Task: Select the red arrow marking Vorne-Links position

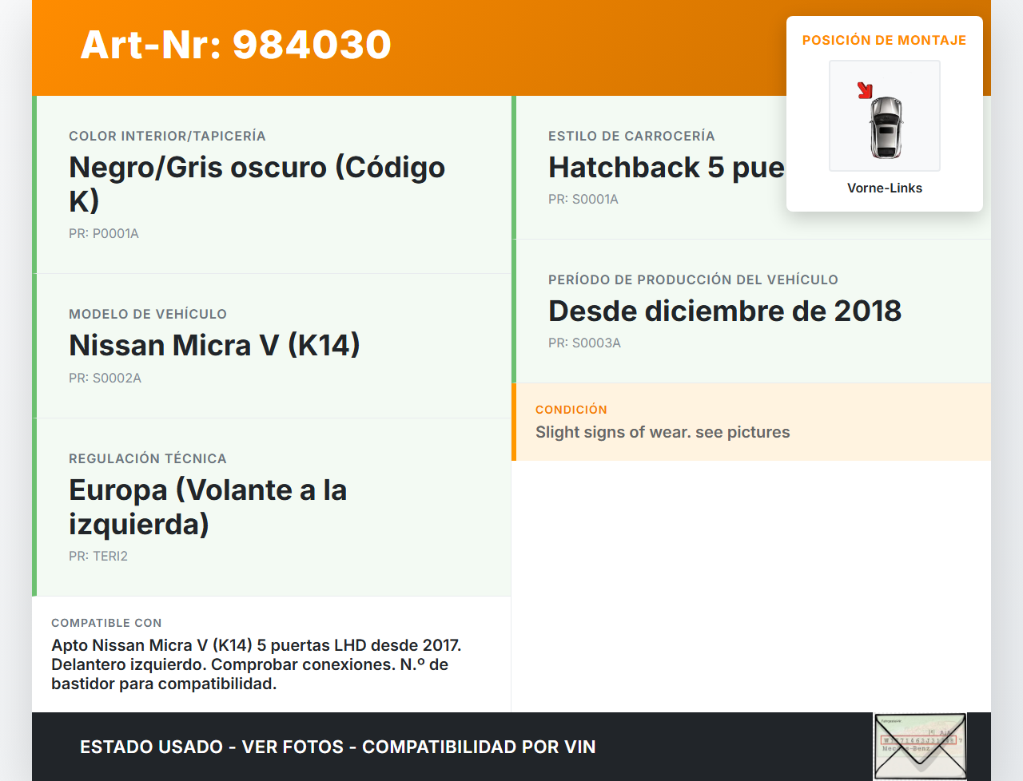Action: pos(866,90)
